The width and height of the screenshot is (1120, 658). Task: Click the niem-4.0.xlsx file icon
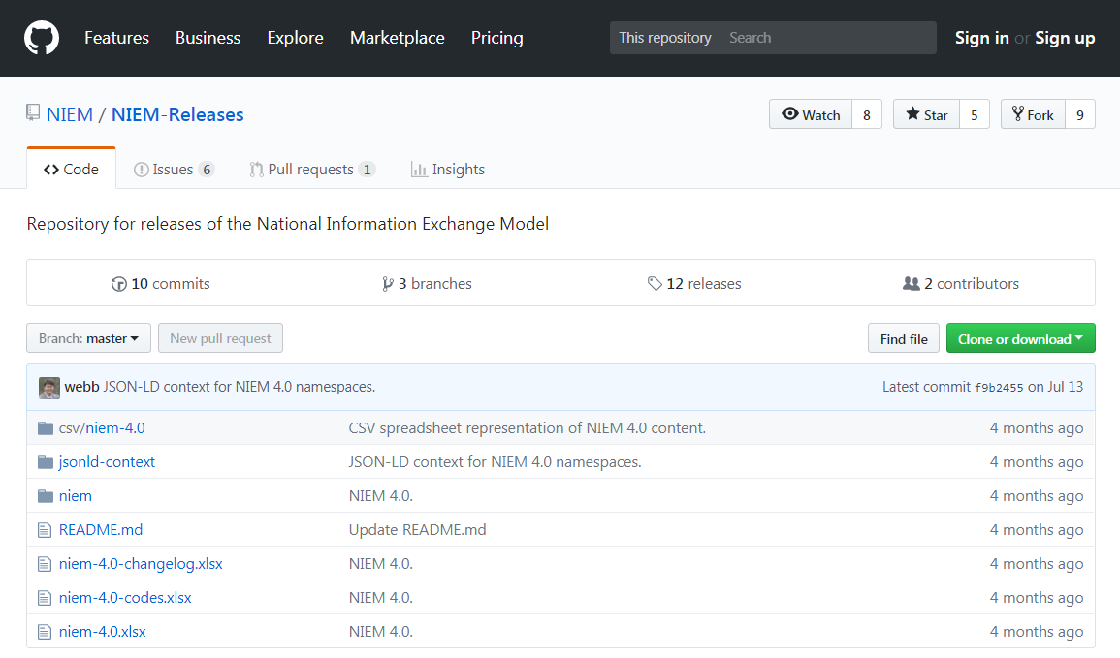(x=44, y=632)
